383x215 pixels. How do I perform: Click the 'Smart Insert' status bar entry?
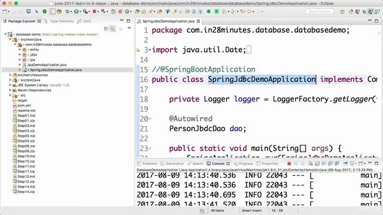click(251, 210)
